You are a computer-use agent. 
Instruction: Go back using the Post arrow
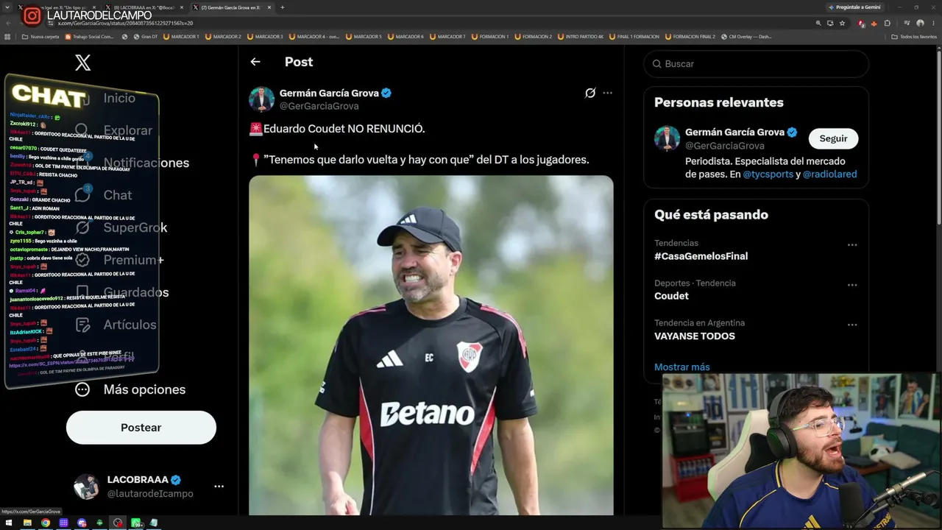point(255,62)
